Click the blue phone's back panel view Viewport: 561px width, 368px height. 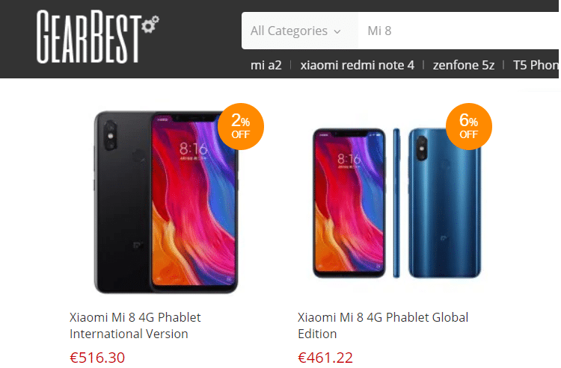[x=445, y=203]
